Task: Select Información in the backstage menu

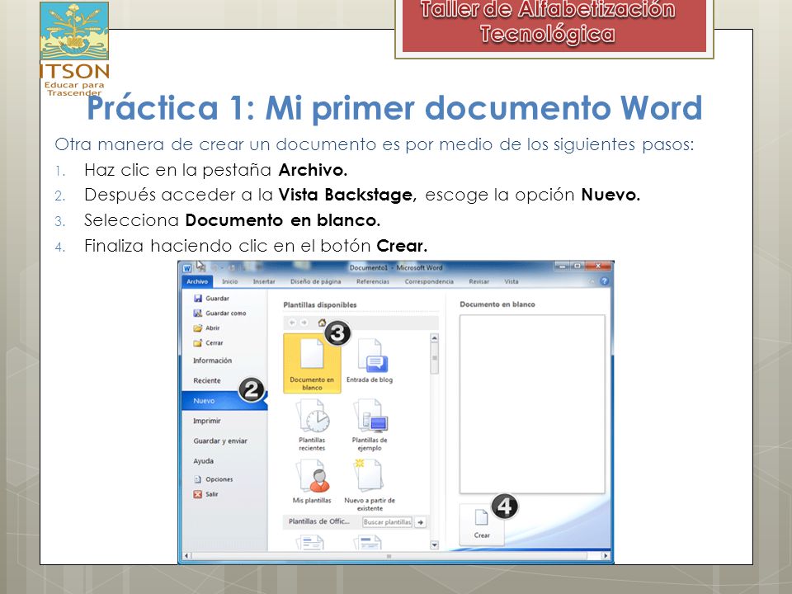Action: [212, 361]
